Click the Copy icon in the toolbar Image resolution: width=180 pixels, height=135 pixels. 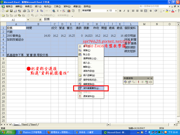point(42,11)
